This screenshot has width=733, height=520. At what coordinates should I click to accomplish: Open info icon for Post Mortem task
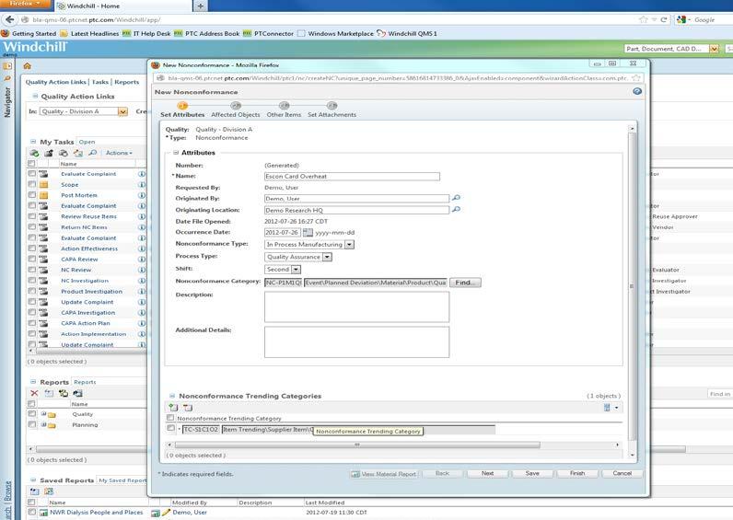142,195
